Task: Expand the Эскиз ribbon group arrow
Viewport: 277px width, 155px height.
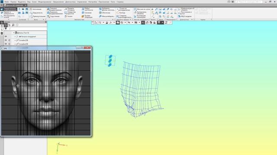Action: (43, 19)
